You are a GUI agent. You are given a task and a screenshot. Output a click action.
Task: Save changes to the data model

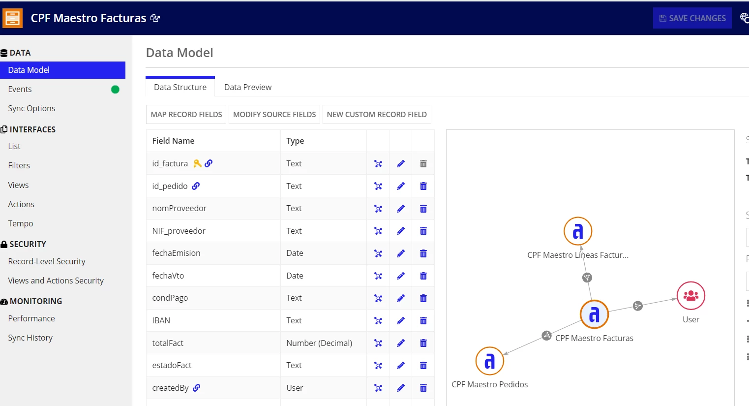[x=692, y=18]
